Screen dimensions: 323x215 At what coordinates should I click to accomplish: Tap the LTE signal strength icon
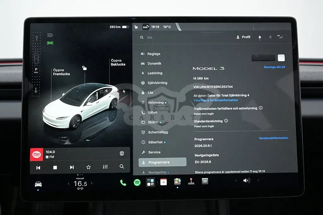pos(280,37)
